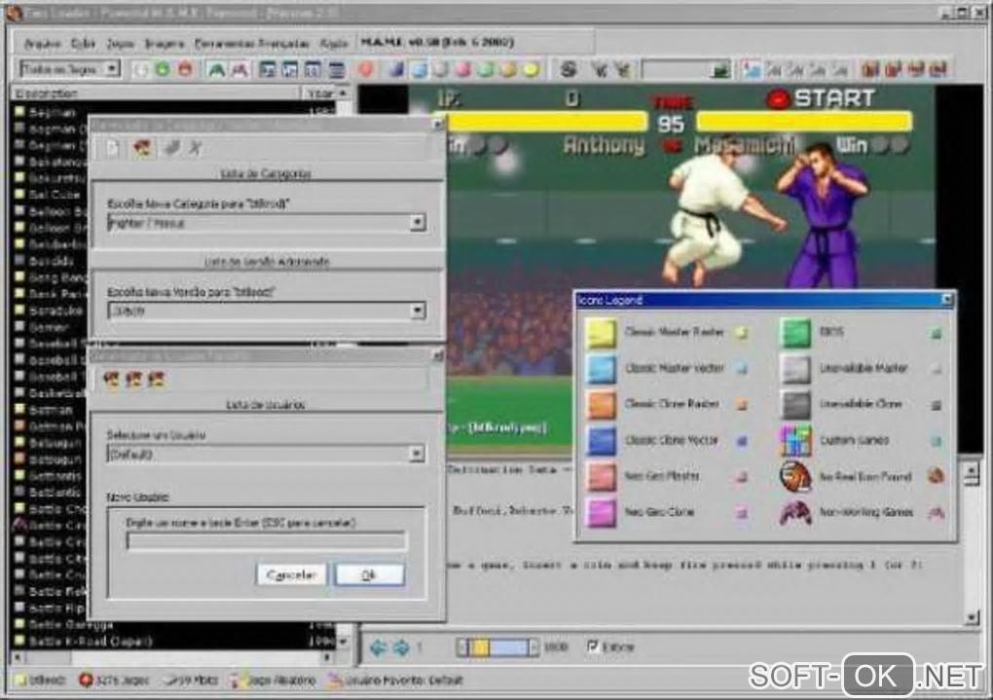Click the large Neo Geo Master icon

[601, 476]
